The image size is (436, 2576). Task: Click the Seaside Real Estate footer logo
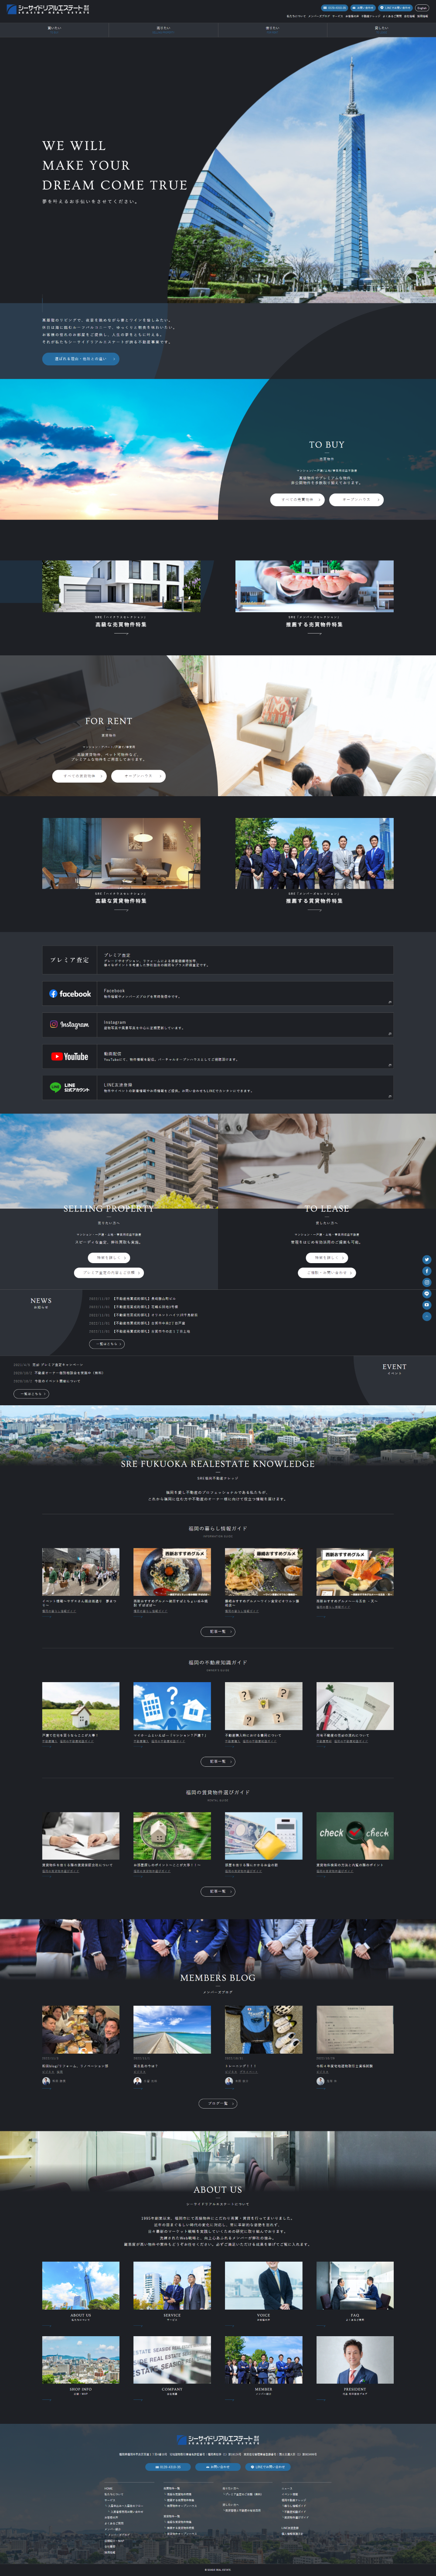click(217, 2441)
